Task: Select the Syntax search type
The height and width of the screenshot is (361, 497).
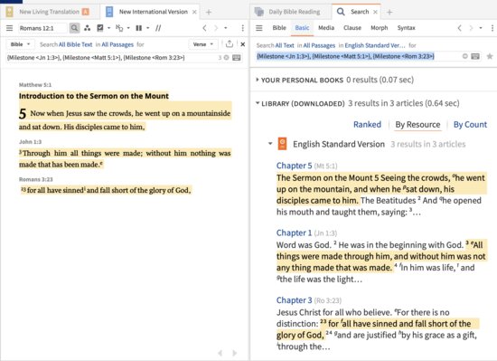Action: click(406, 28)
